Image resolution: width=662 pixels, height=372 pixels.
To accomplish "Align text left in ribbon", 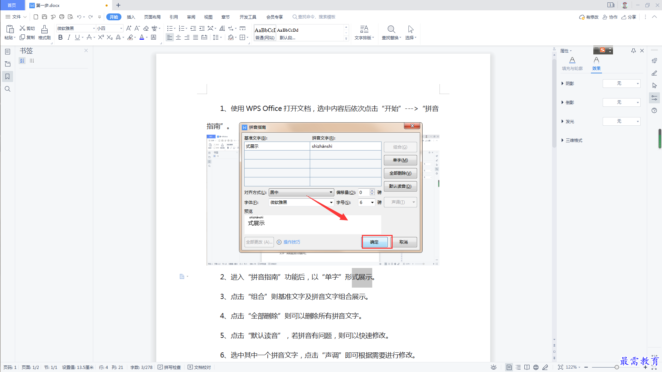I will click(169, 37).
